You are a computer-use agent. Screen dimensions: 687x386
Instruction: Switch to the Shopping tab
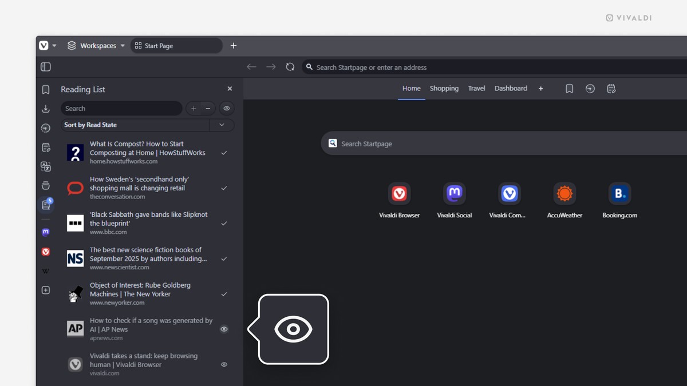pos(444,89)
